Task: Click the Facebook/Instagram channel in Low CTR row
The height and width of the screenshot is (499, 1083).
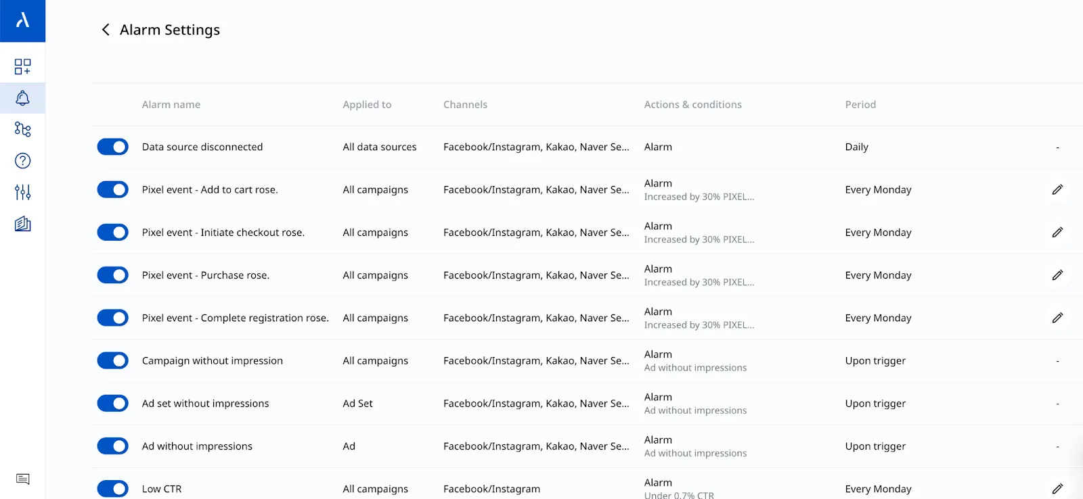Action: pos(491,488)
